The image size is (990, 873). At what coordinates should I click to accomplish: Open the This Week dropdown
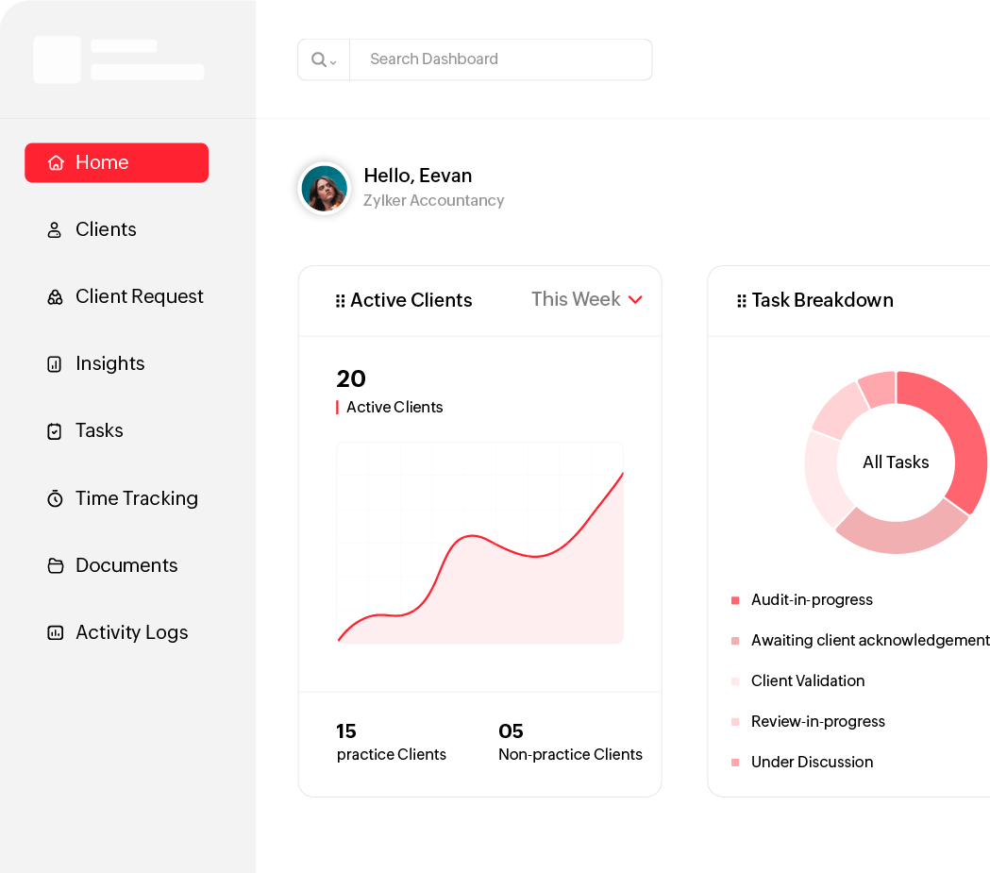(586, 299)
